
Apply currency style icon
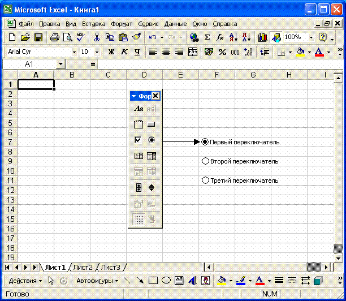point(209,52)
